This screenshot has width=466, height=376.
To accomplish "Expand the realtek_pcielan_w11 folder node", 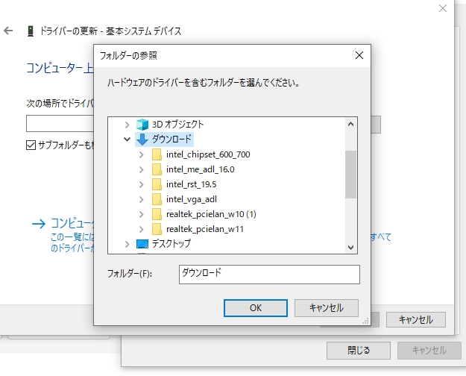I will pos(142,229).
